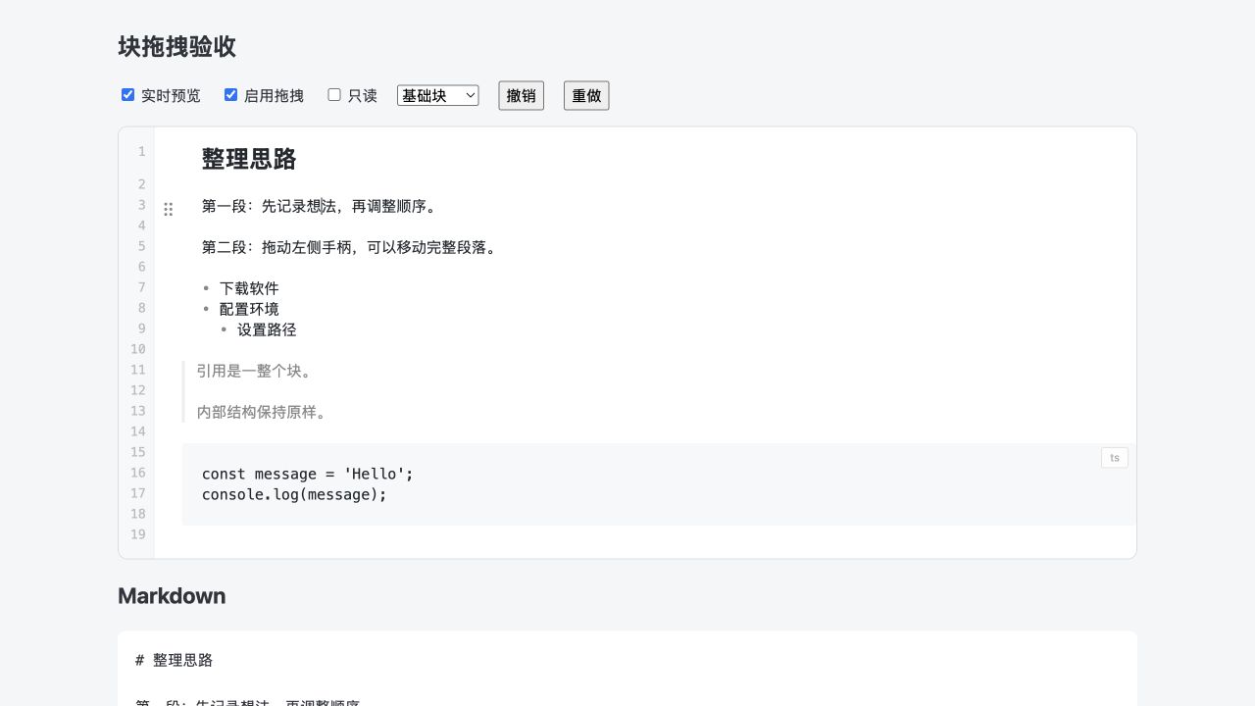Click list item 下载软件
Screen dimensions: 1255x706
[249, 288]
